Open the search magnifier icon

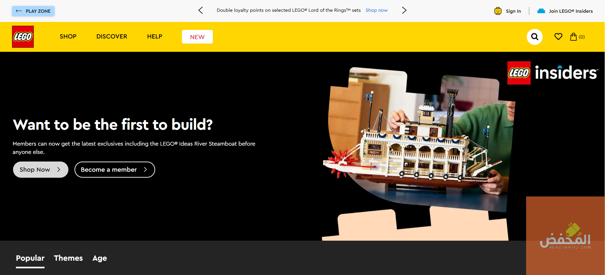coord(535,37)
